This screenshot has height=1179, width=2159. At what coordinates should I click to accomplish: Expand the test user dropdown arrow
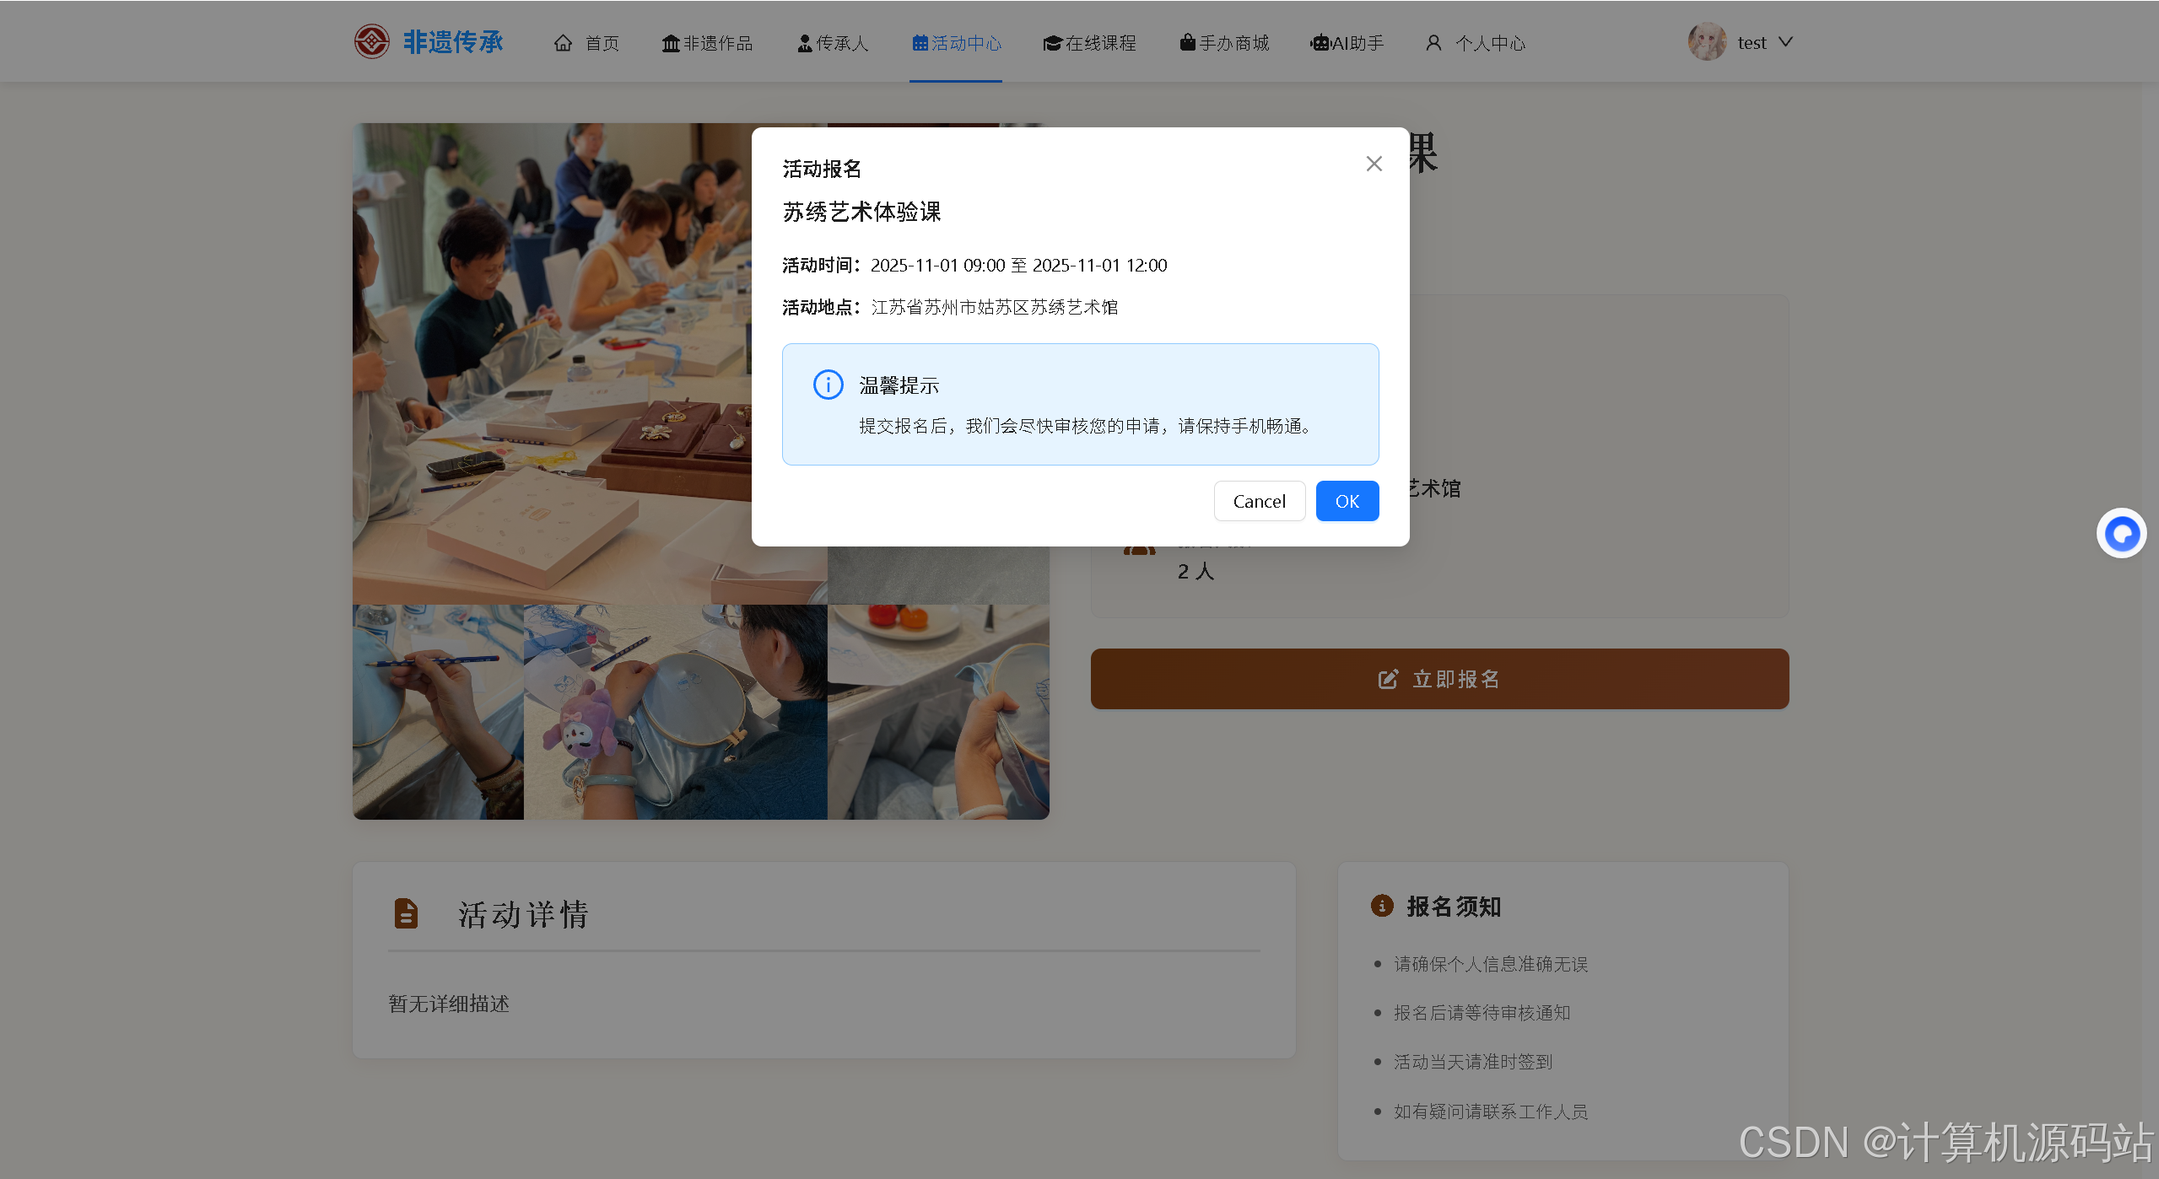click(x=1785, y=41)
